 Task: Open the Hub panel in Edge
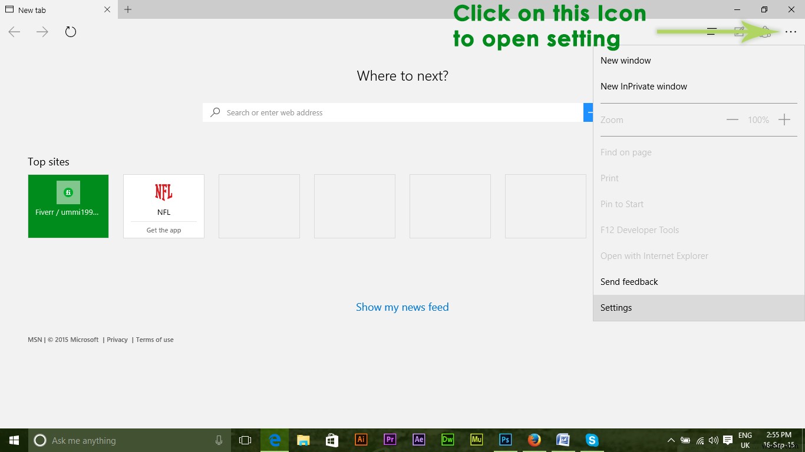pyautogui.click(x=711, y=32)
